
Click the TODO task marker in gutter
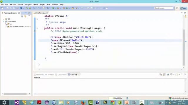(35, 32)
